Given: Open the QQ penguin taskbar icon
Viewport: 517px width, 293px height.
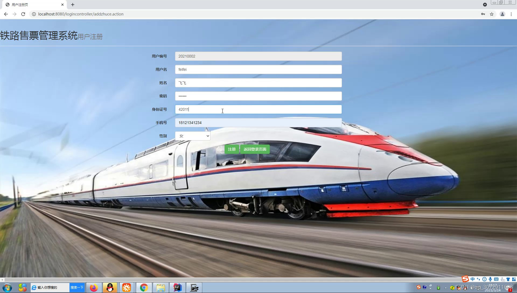Looking at the screenshot, I should pyautogui.click(x=110, y=288).
